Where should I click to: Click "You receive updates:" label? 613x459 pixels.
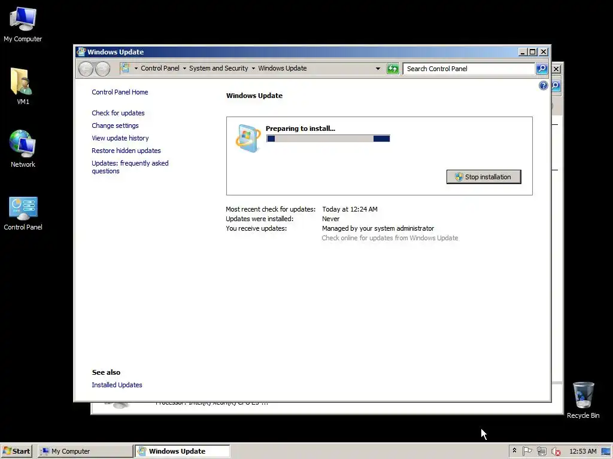coord(256,228)
